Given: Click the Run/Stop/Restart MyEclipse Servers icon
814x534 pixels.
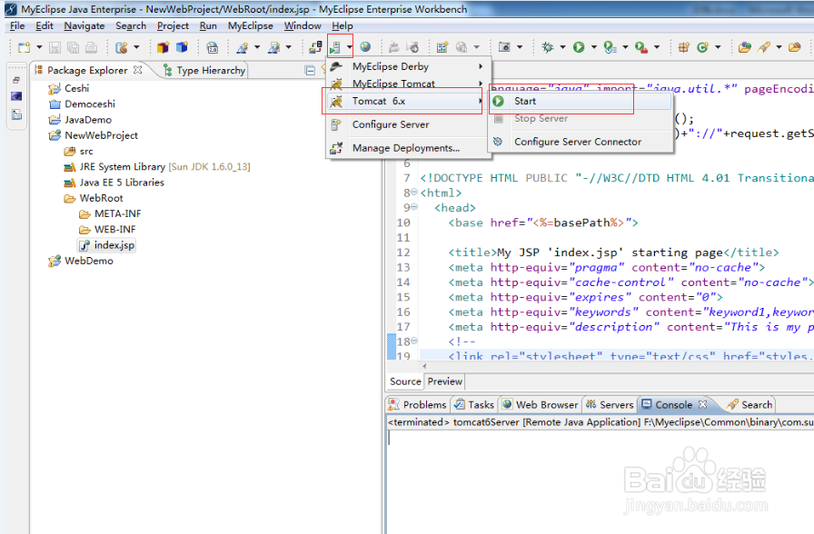Looking at the screenshot, I should [x=335, y=48].
